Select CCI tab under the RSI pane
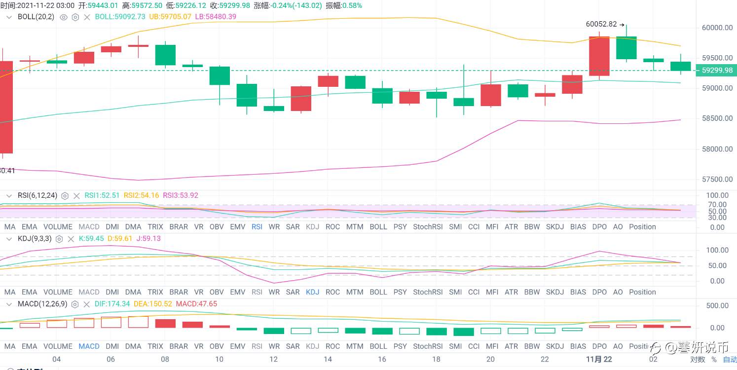 pos(474,227)
